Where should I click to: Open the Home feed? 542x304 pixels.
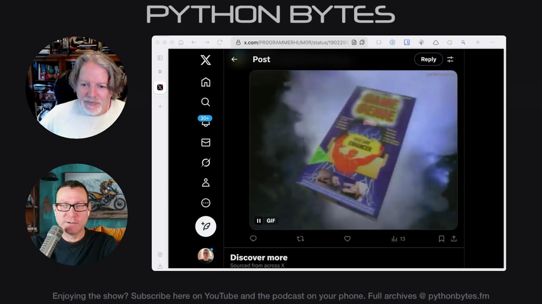tap(206, 82)
